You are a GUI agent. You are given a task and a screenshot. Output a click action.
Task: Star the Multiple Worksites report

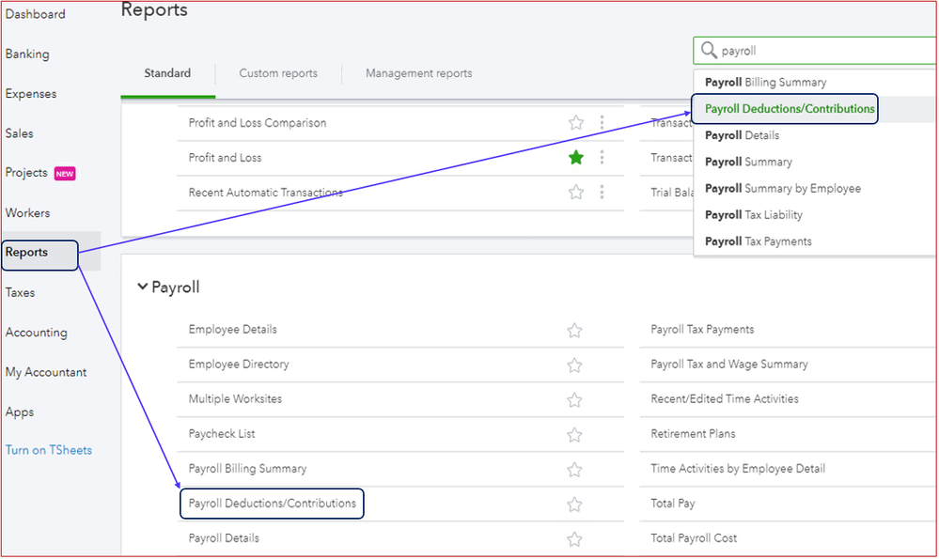point(574,400)
